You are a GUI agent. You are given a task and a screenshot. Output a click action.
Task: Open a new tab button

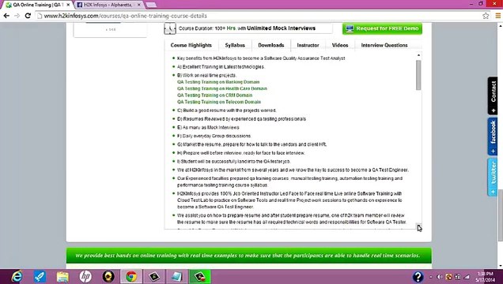(x=151, y=5)
